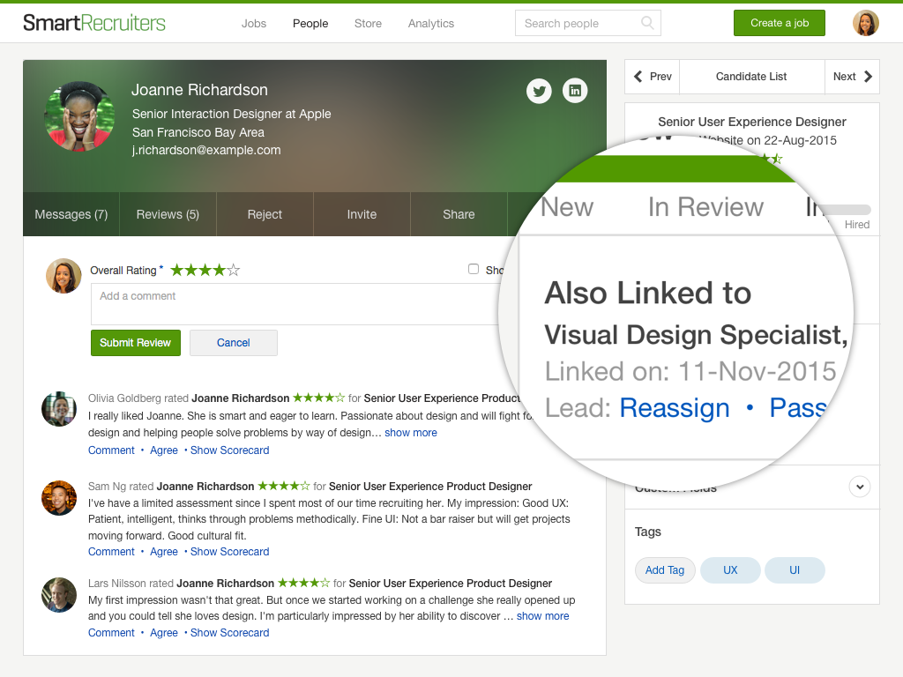Show Scorecard for Olivia Goldberg's review

pos(230,450)
